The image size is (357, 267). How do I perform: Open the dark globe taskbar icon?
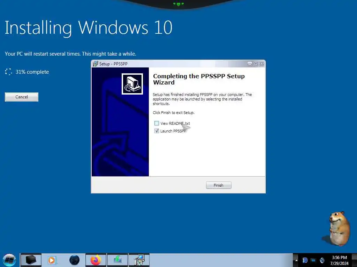(74, 260)
